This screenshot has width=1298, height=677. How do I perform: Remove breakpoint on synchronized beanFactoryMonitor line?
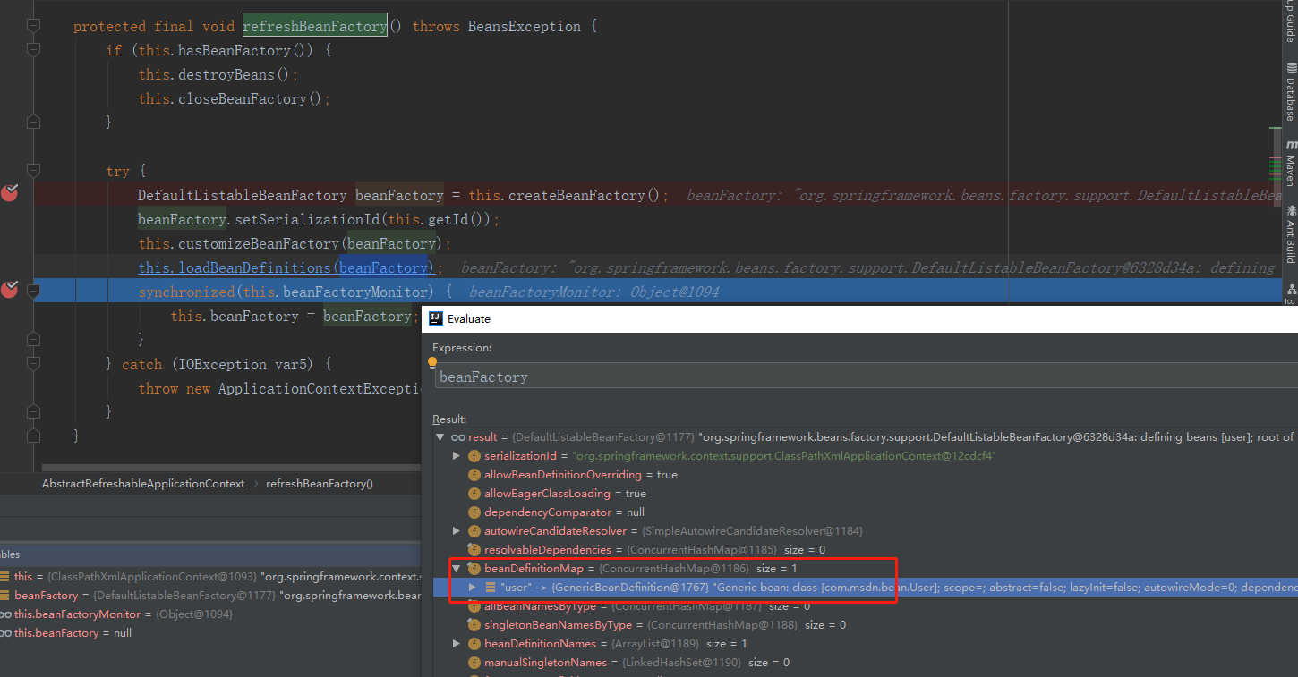[x=10, y=289]
